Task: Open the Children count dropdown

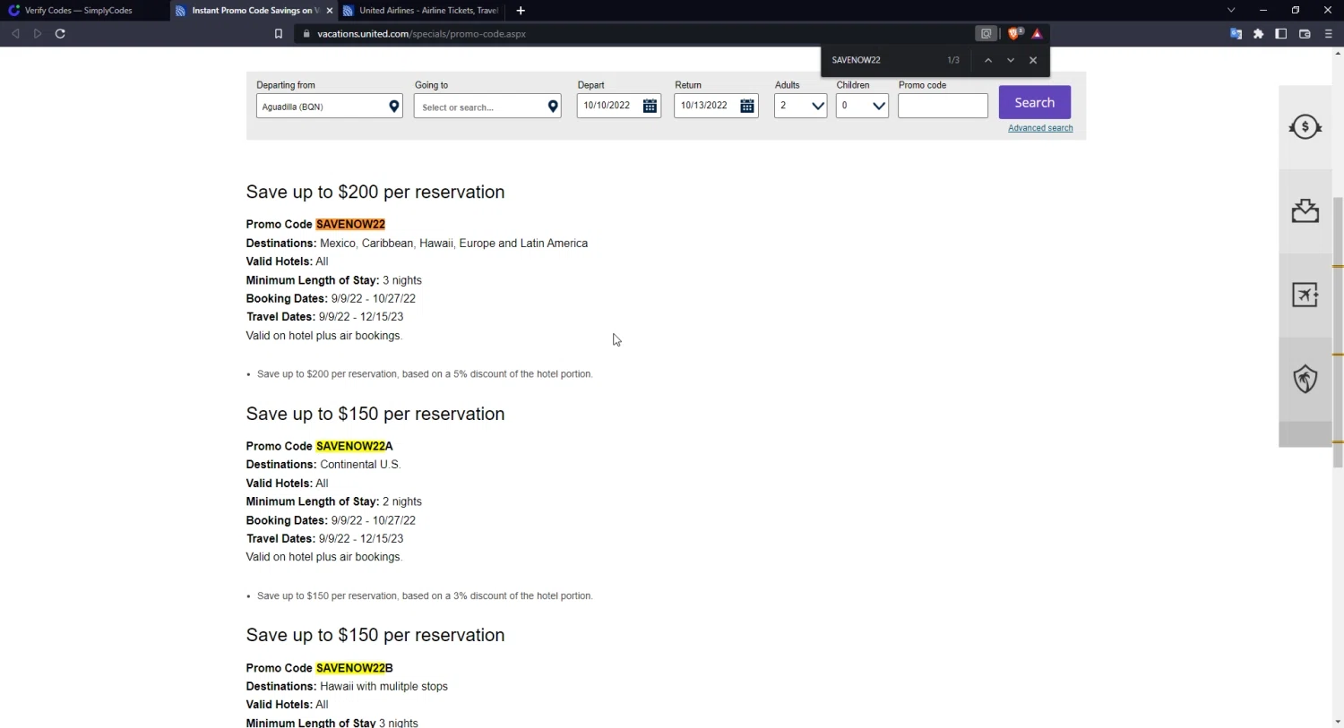Action: click(862, 106)
